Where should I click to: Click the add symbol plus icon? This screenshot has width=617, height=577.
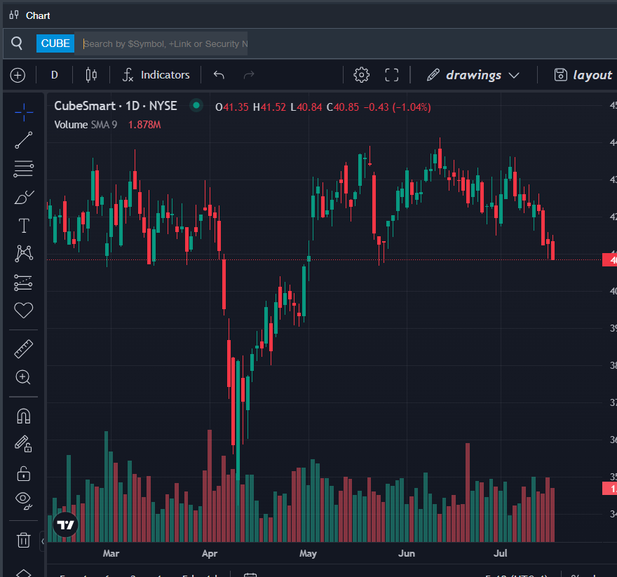pyautogui.click(x=18, y=75)
